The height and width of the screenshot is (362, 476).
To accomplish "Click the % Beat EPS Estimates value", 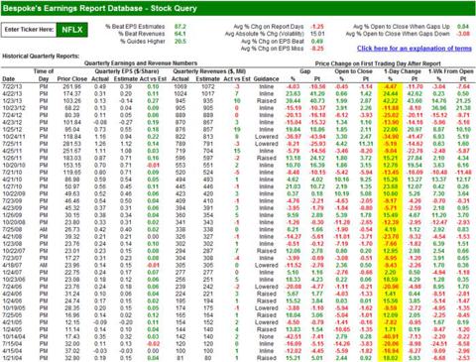I will [180, 27].
